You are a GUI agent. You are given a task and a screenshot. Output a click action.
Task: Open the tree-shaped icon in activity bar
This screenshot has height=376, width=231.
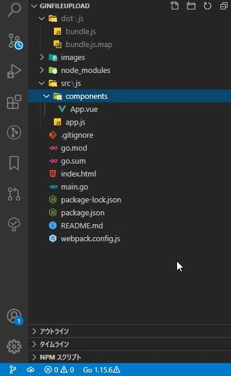pos(14,224)
